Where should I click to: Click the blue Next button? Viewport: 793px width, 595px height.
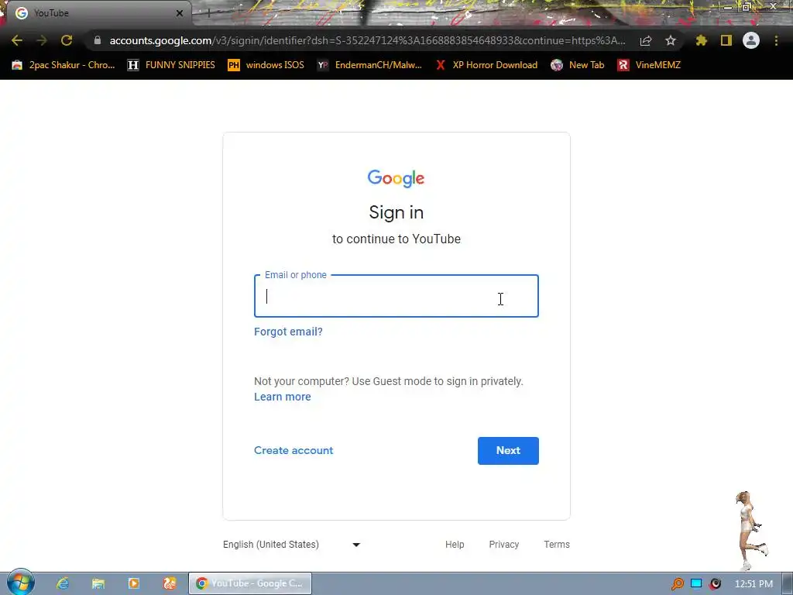click(508, 451)
